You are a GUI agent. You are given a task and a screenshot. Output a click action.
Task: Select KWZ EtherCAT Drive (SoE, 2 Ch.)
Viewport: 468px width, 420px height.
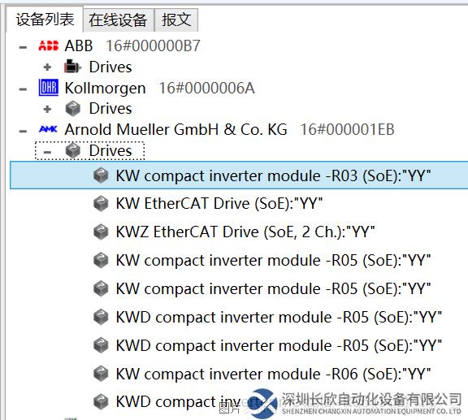pos(245,232)
